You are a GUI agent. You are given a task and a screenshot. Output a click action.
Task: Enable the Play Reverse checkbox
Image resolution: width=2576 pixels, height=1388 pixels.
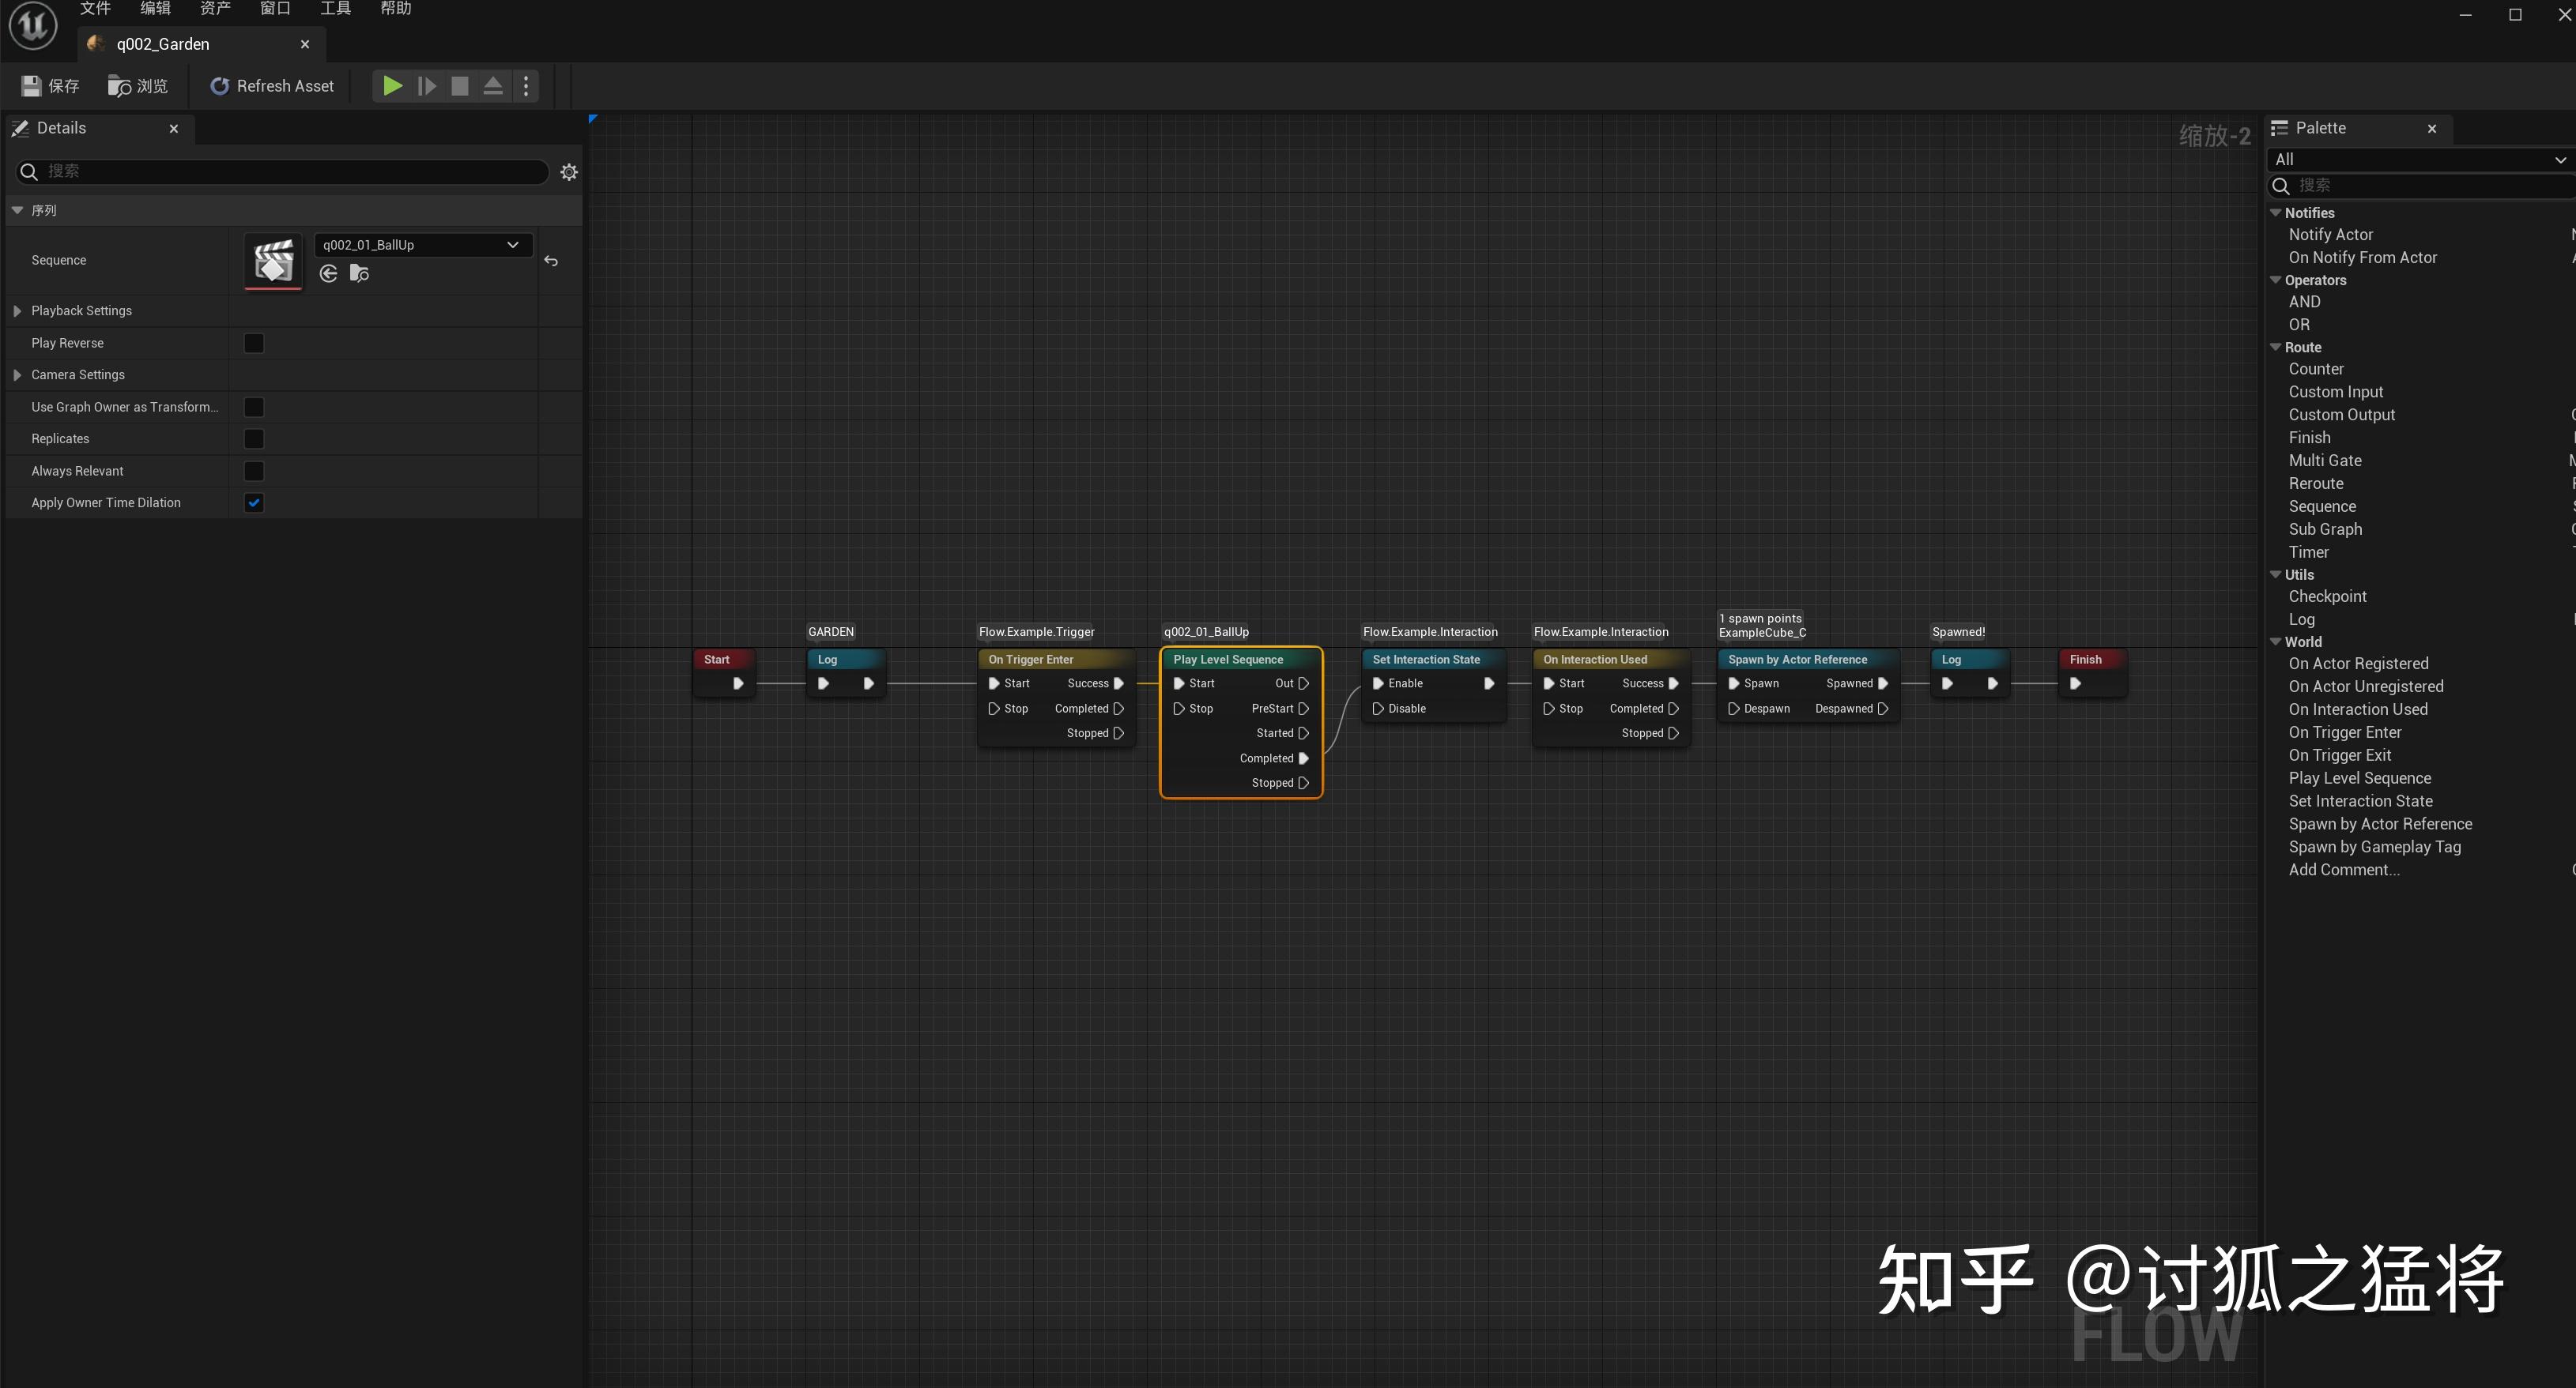point(253,343)
